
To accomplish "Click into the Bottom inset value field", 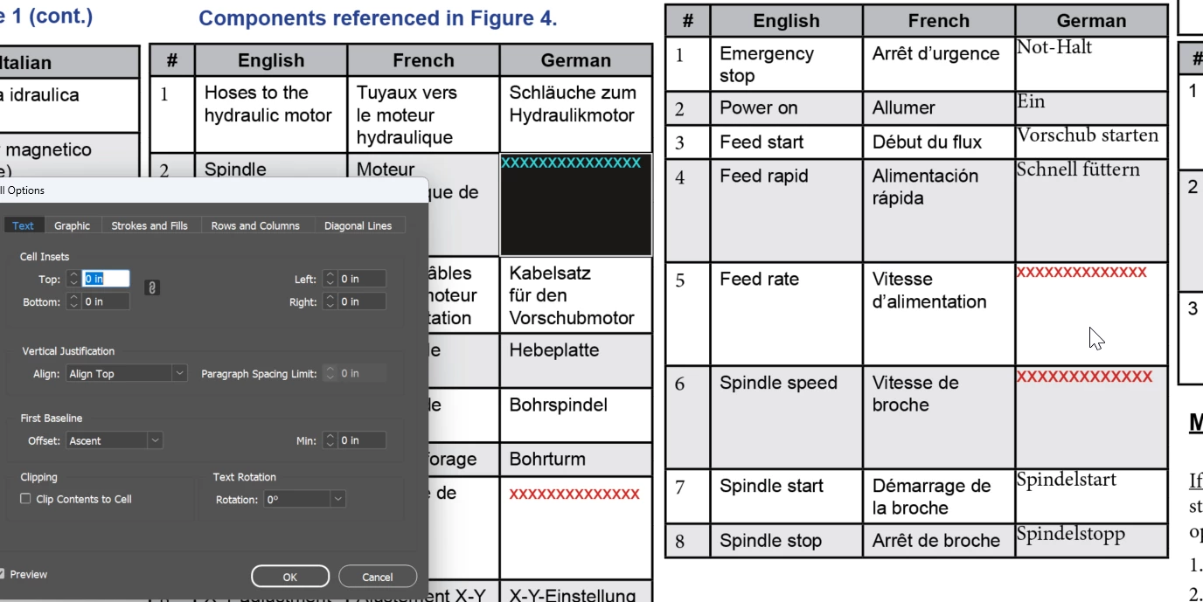I will click(x=106, y=301).
